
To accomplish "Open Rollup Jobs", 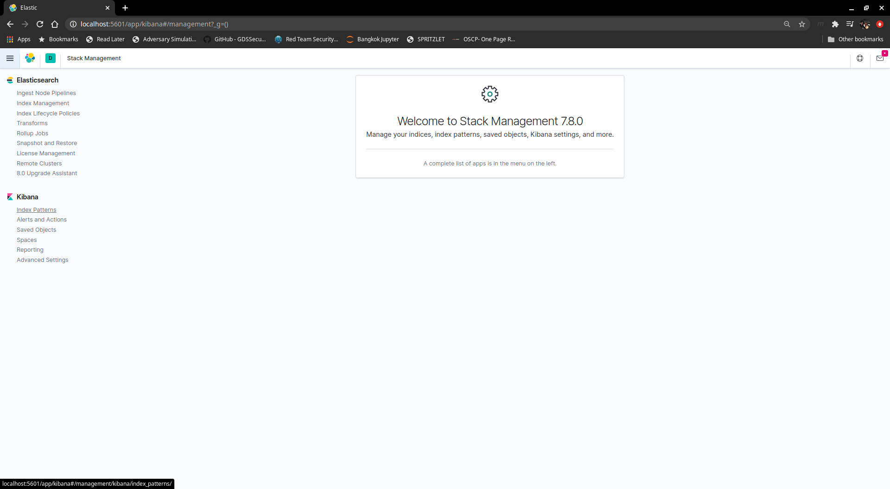I will 32,133.
